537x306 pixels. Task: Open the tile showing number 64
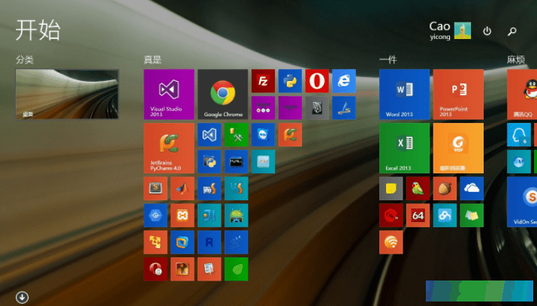[418, 215]
